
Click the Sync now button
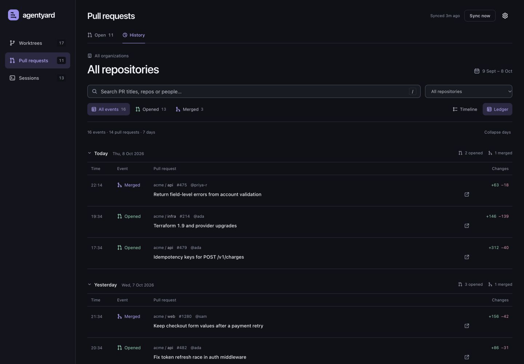(480, 16)
